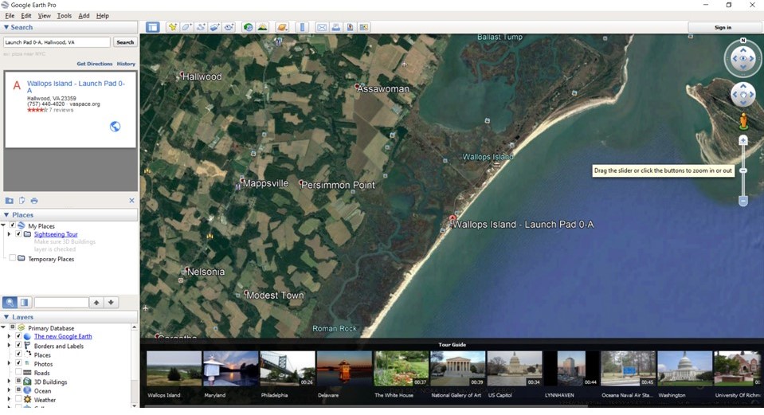
Task: Print search results icon below panel
Action: (x=34, y=201)
